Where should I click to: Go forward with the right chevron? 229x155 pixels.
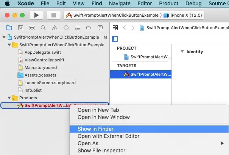(x=133, y=28)
